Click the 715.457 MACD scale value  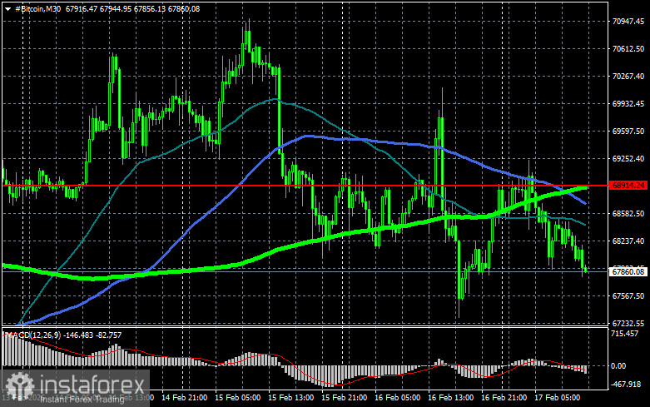[625, 333]
